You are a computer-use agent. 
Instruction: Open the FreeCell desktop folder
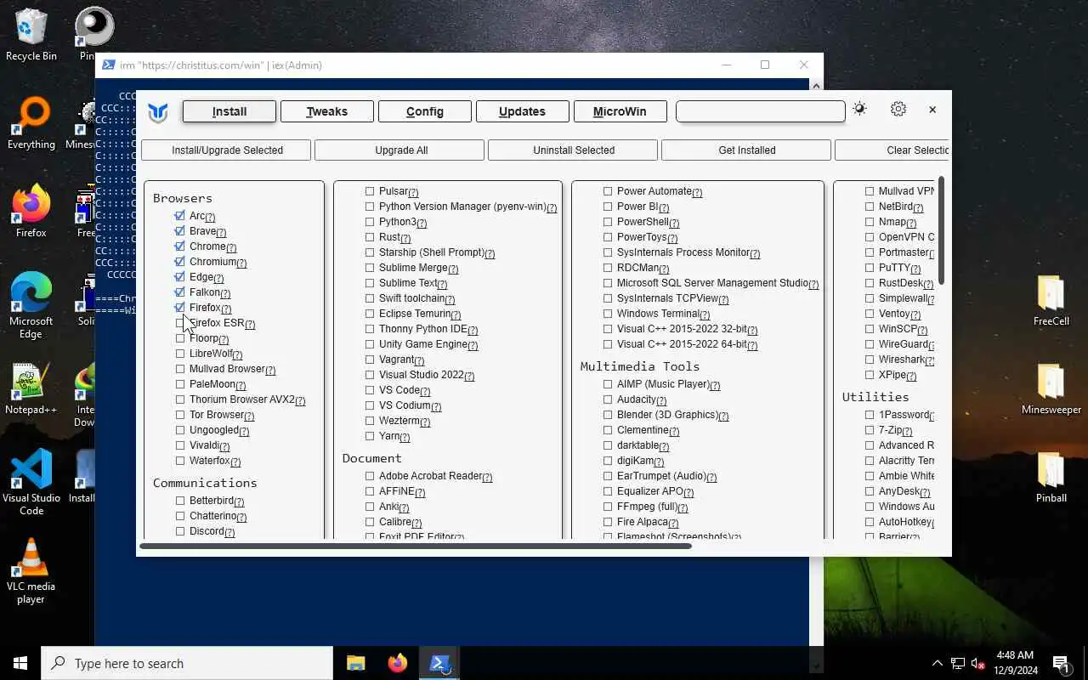(1051, 301)
